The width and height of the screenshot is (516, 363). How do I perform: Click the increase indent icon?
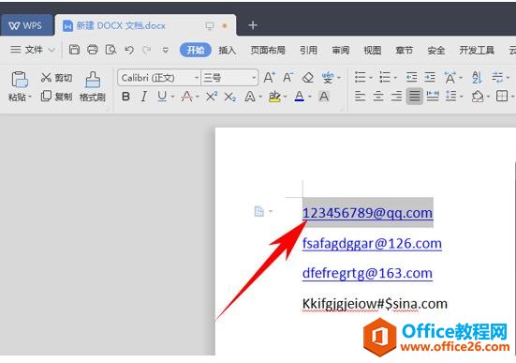430,78
